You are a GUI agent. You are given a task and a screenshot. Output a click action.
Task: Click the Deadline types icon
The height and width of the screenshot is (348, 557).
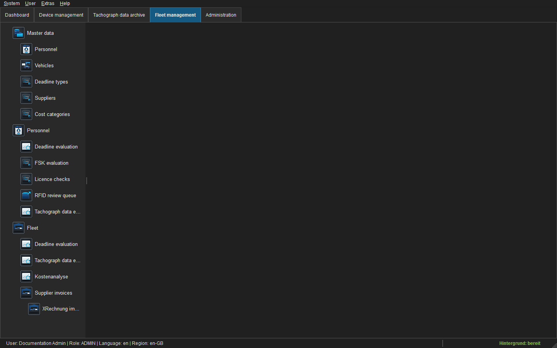26,82
